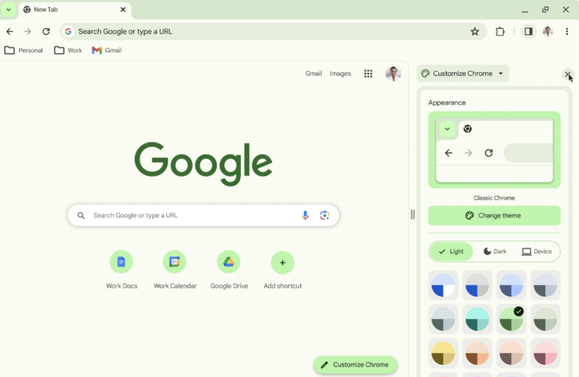Image resolution: width=579 pixels, height=377 pixels.
Task: Click the back arrow in theme preview
Action: click(x=448, y=153)
